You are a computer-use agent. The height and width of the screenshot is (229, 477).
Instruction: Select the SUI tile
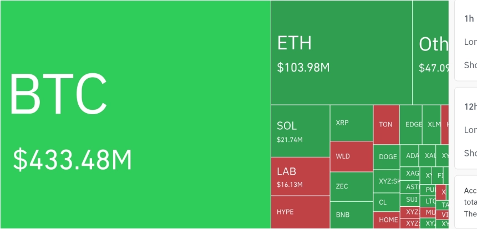tap(410, 200)
